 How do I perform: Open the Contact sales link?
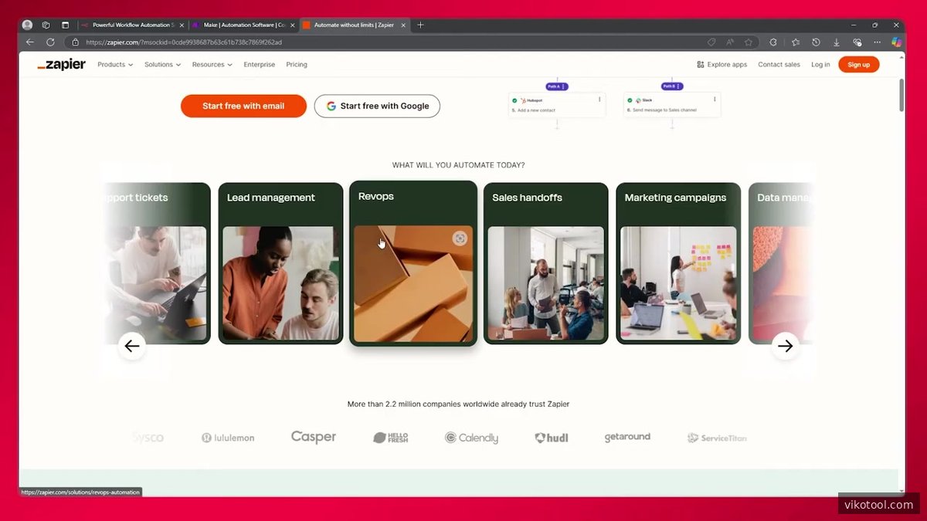(779, 65)
